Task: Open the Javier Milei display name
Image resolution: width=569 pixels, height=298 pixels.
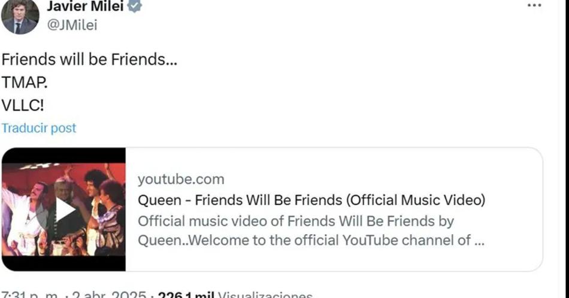Action: [85, 6]
